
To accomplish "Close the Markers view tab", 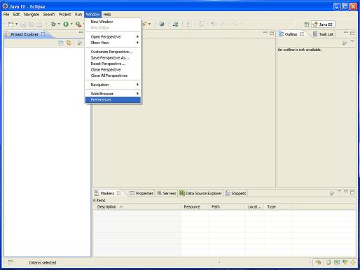I will click(x=119, y=193).
